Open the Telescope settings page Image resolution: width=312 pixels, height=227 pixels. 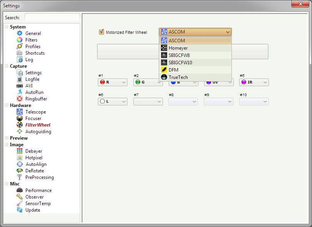(35, 112)
